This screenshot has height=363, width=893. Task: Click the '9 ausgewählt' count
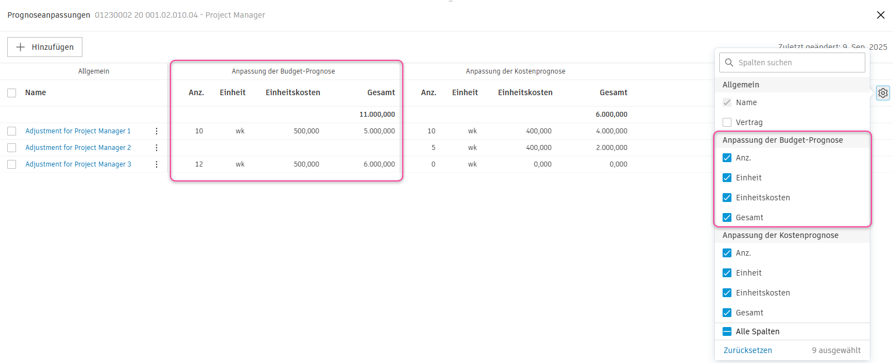pos(836,350)
